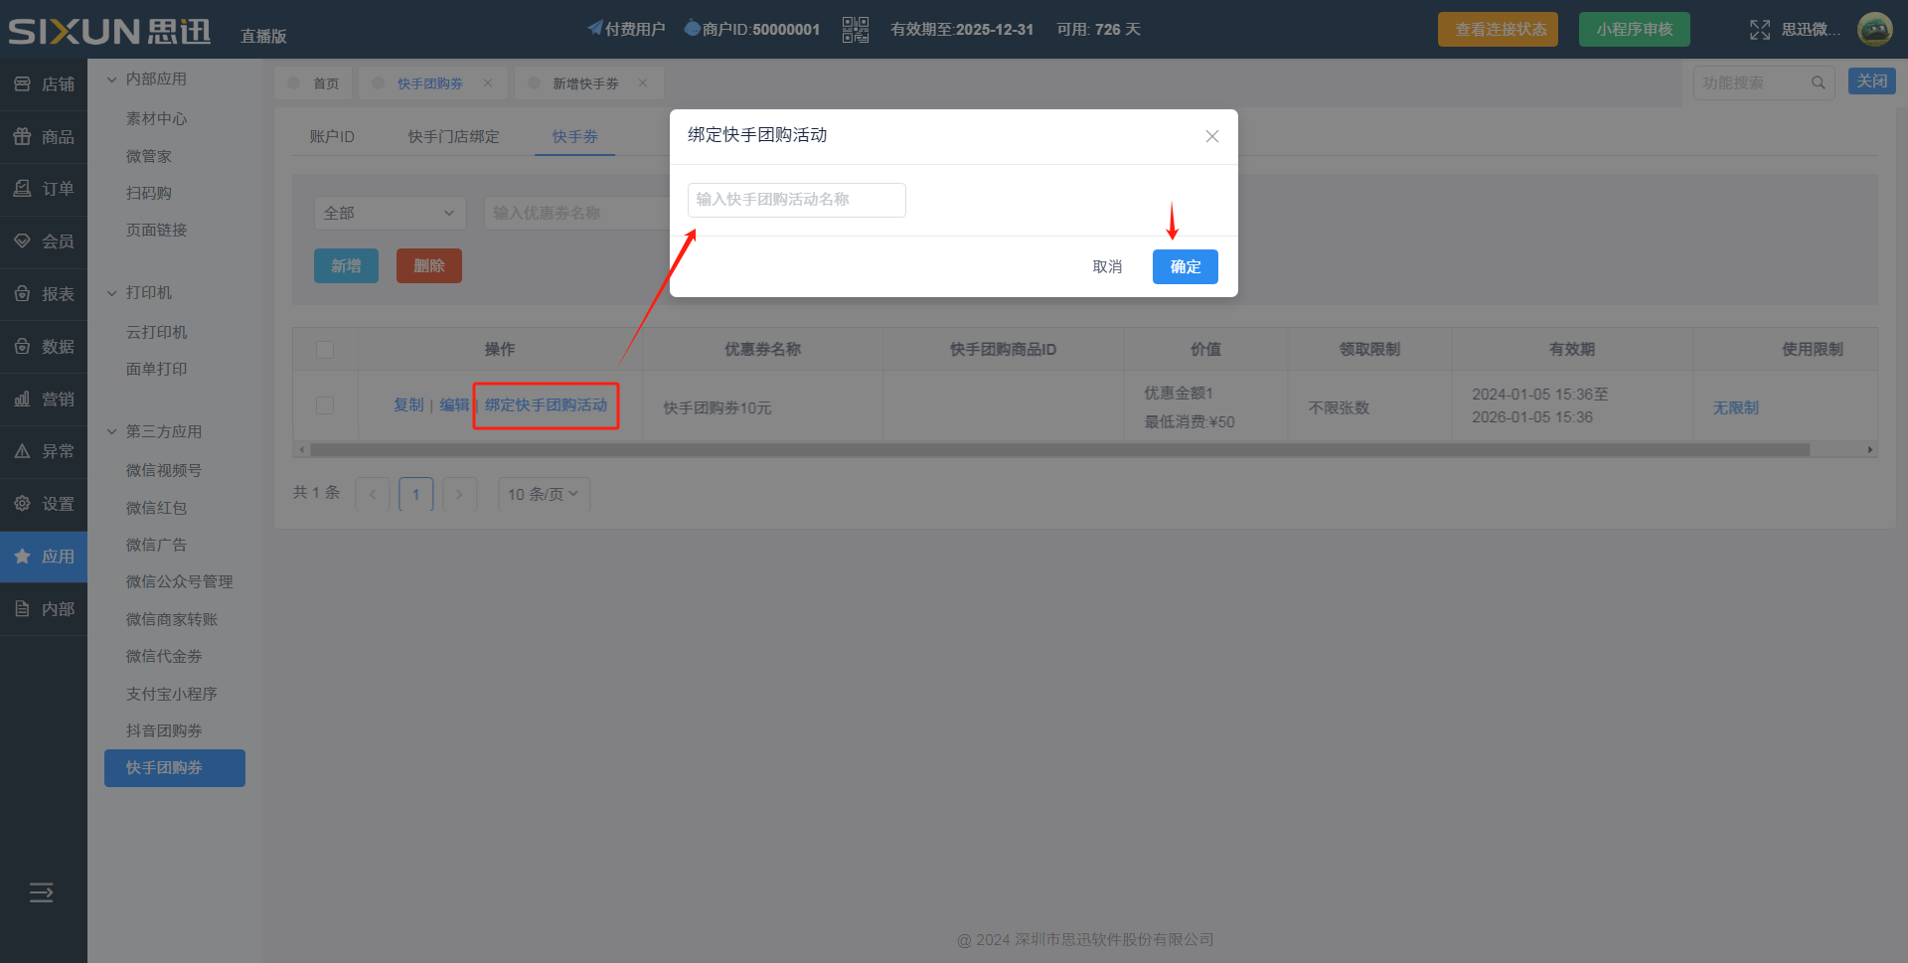
Task: Click the 小程序审核 button
Action: pos(1635,30)
